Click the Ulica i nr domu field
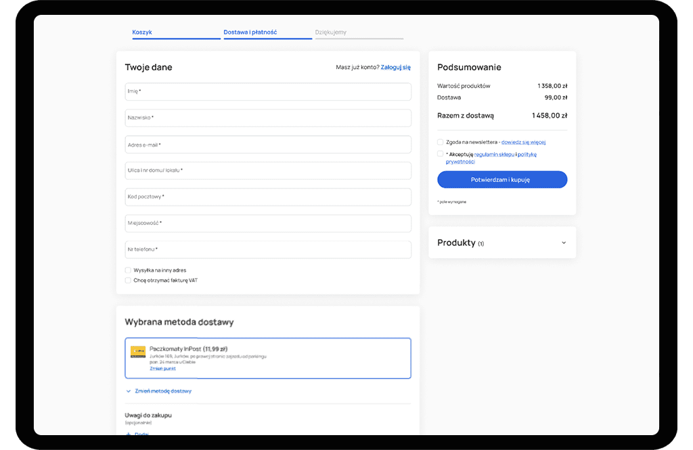This screenshot has height=450, width=693. click(x=268, y=170)
